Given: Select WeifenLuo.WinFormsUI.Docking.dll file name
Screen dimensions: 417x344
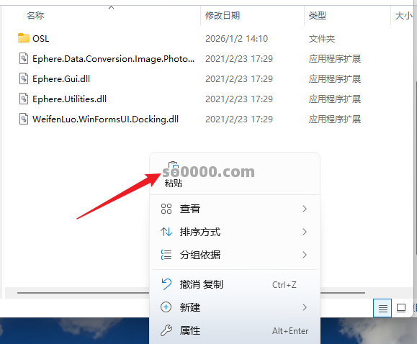Looking at the screenshot, I should coord(105,119).
